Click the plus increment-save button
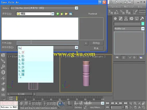Image resolution: width=147 pixels, height=110 pixels. pos(86,43)
